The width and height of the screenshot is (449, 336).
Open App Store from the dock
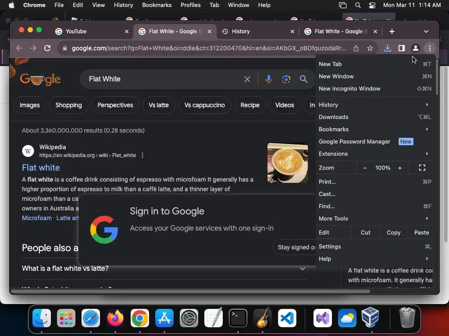pos(164,318)
